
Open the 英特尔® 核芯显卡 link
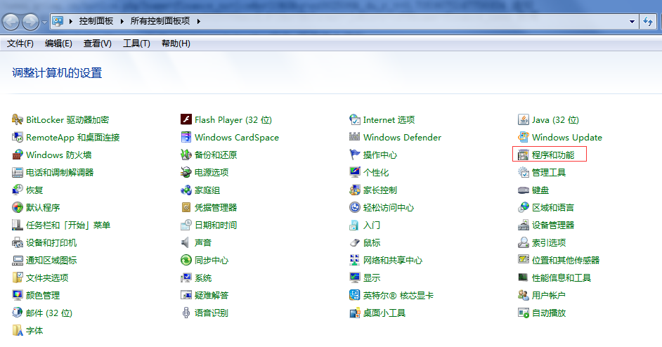[x=398, y=296]
